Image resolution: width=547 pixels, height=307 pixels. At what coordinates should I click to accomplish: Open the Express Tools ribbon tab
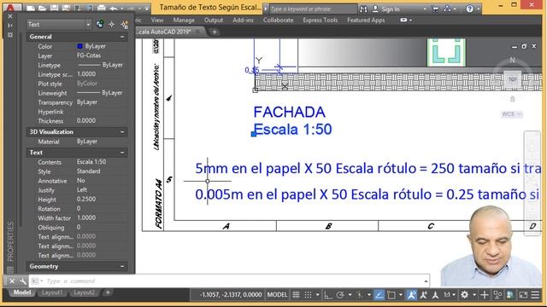point(321,20)
